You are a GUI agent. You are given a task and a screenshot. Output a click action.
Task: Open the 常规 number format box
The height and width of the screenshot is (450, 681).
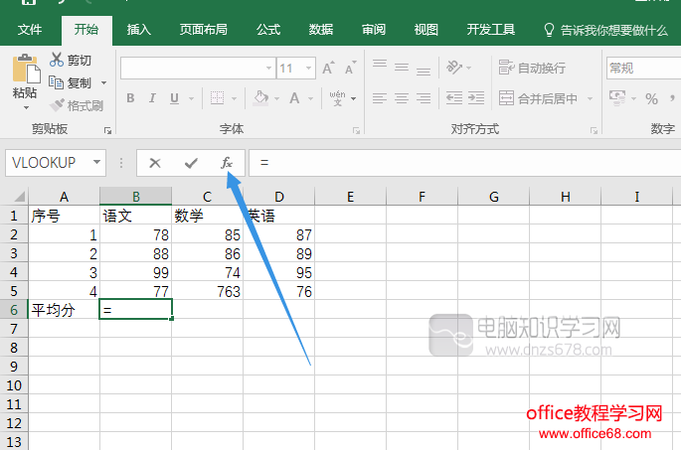pos(643,69)
